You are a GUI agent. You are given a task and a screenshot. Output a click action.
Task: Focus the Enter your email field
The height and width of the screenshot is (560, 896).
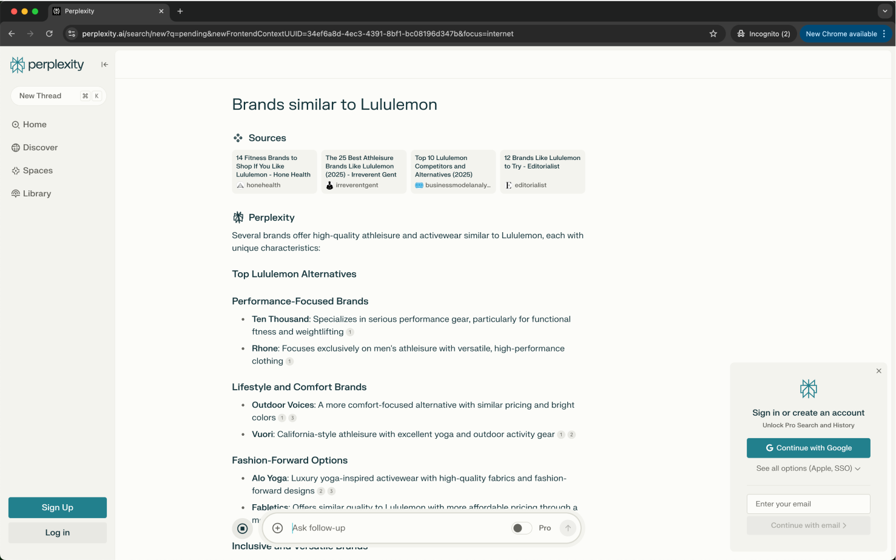808,504
